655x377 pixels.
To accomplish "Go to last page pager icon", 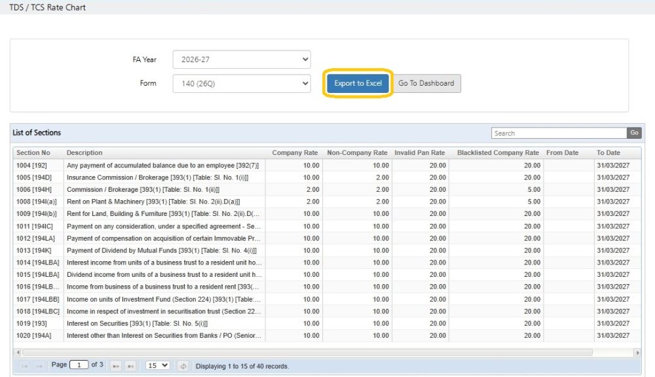I will tap(130, 366).
